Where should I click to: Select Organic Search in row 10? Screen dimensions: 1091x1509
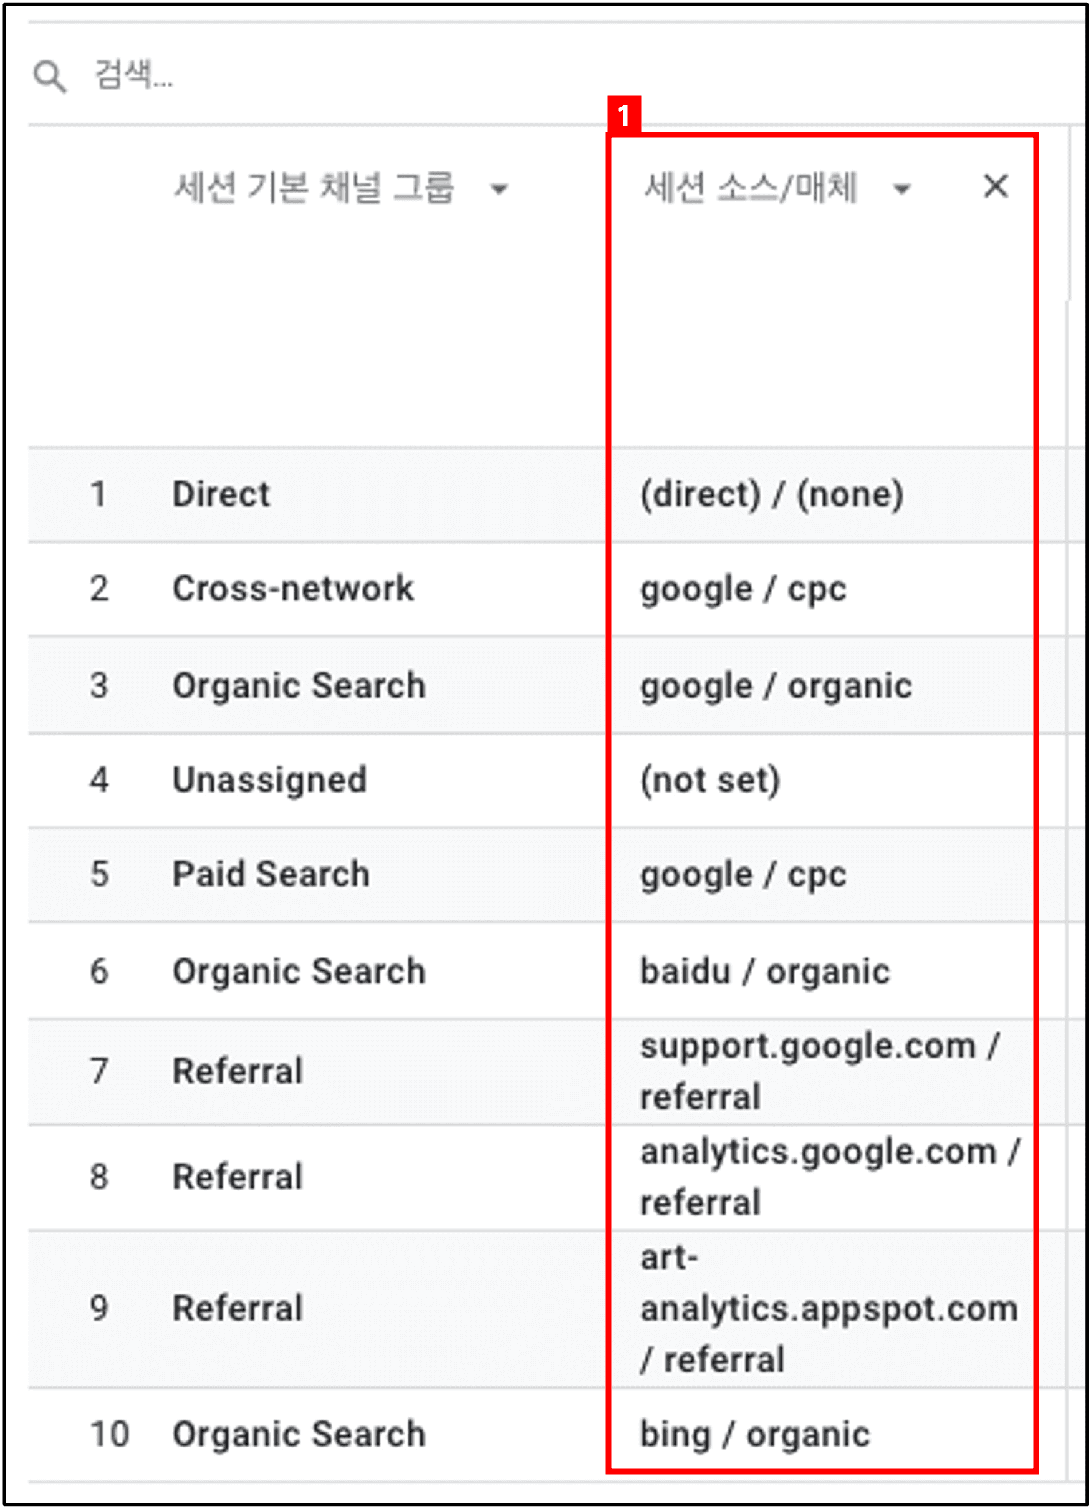299,1434
